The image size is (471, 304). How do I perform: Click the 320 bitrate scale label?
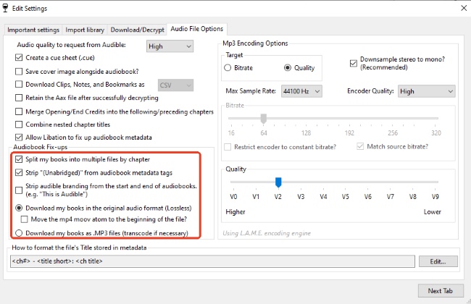pos(435,133)
